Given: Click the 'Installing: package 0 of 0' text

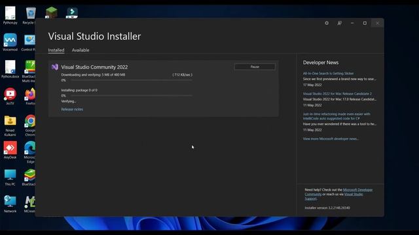Looking at the screenshot, I should point(79,90).
